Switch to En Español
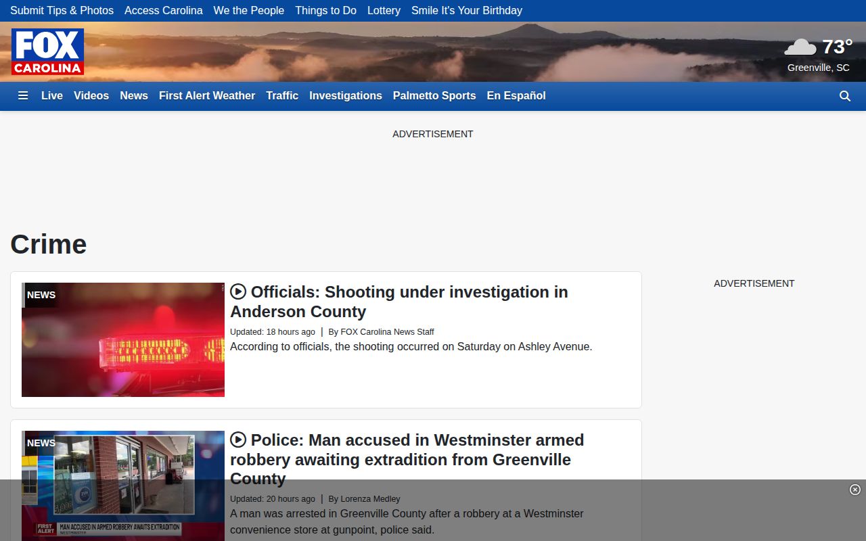The width and height of the screenshot is (866, 541). pos(516,96)
